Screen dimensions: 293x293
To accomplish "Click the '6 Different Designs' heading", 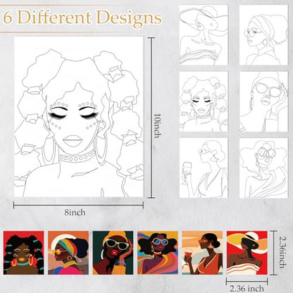I will click(82, 17).
